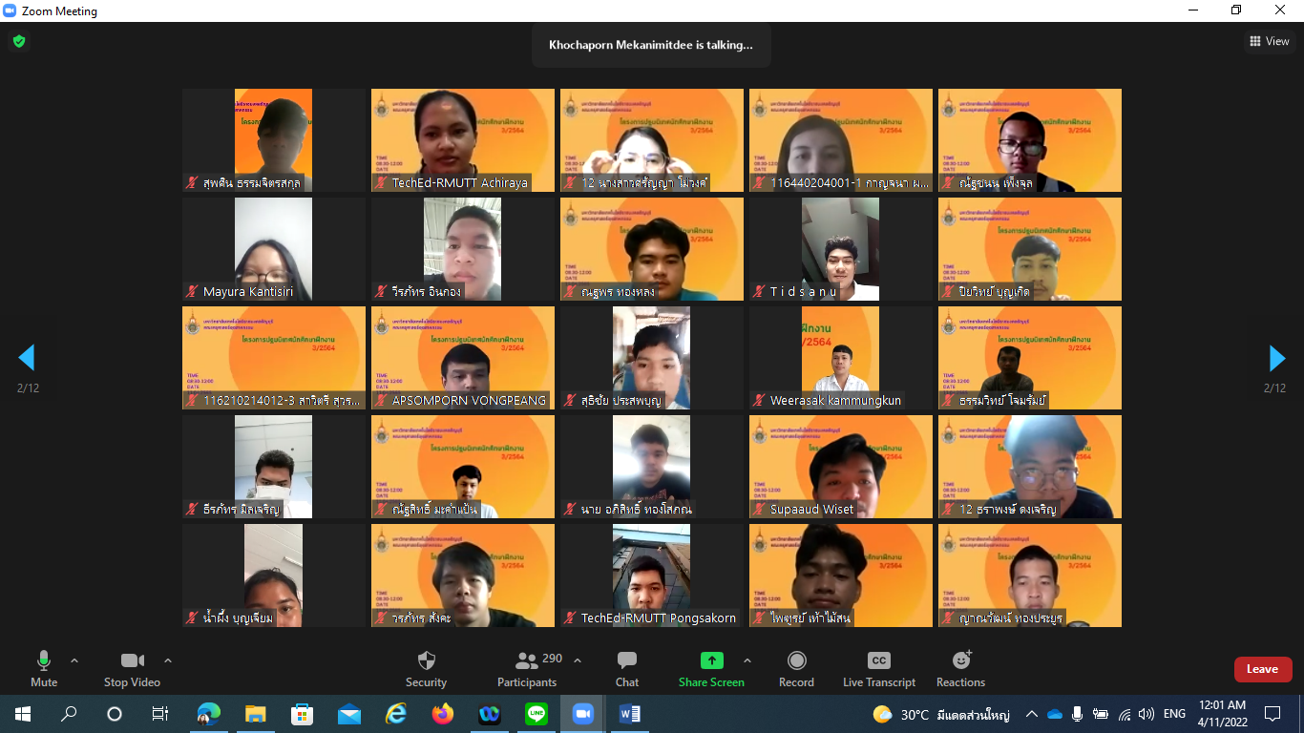
Task: Expand share options arrow beside Share Screen
Action: (x=747, y=660)
